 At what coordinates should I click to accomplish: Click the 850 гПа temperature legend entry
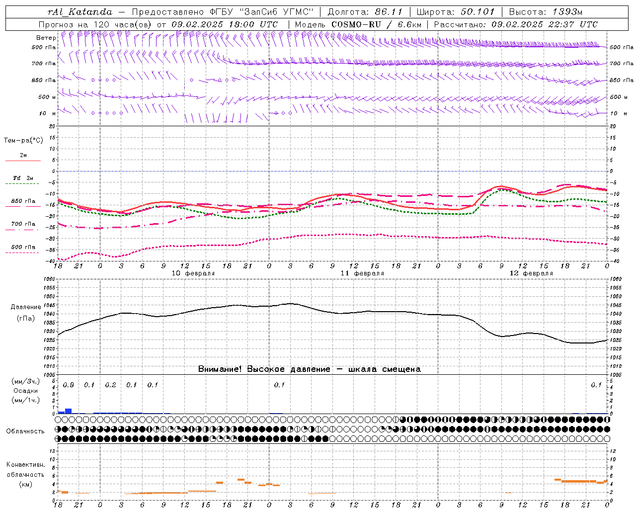[x=23, y=201]
